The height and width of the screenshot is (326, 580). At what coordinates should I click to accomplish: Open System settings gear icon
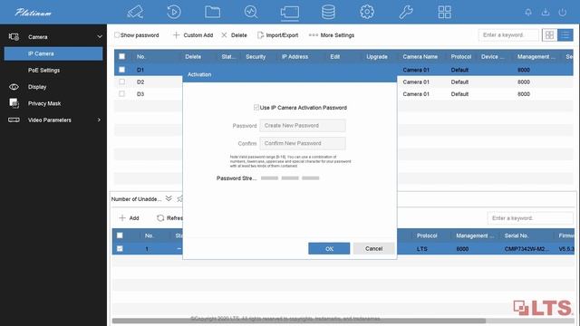coord(367,12)
